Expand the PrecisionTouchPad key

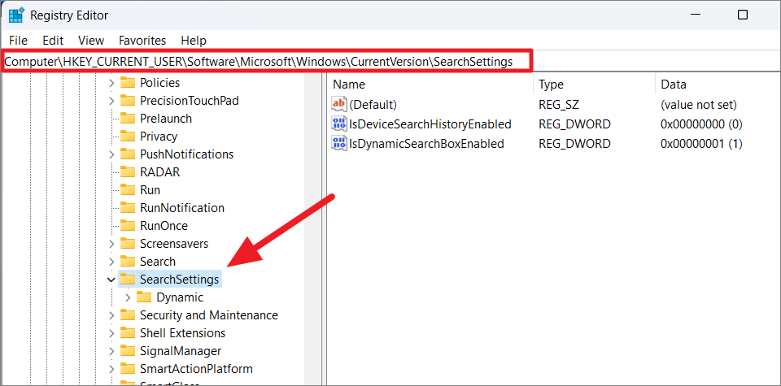(x=111, y=101)
